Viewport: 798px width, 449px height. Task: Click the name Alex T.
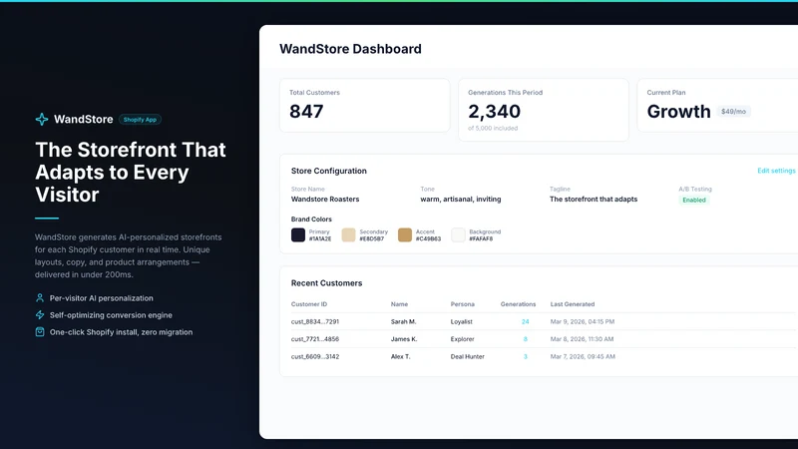coord(401,357)
